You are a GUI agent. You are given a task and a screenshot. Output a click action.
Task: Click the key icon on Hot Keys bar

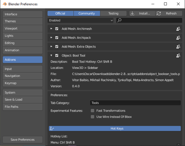pos(52,128)
